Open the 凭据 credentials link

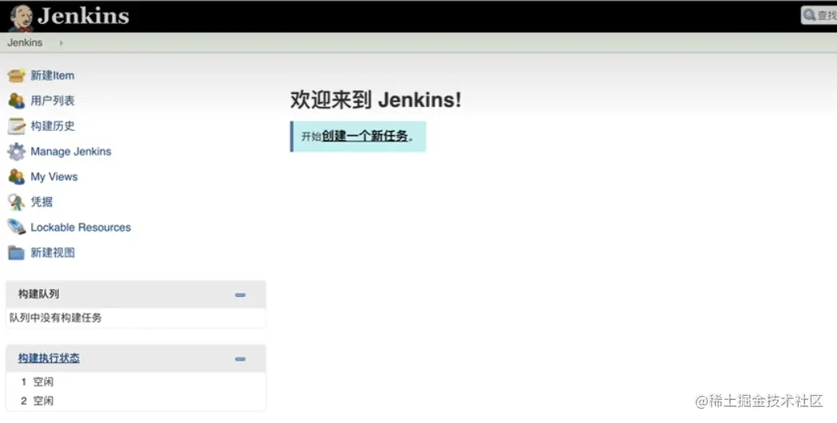41,202
